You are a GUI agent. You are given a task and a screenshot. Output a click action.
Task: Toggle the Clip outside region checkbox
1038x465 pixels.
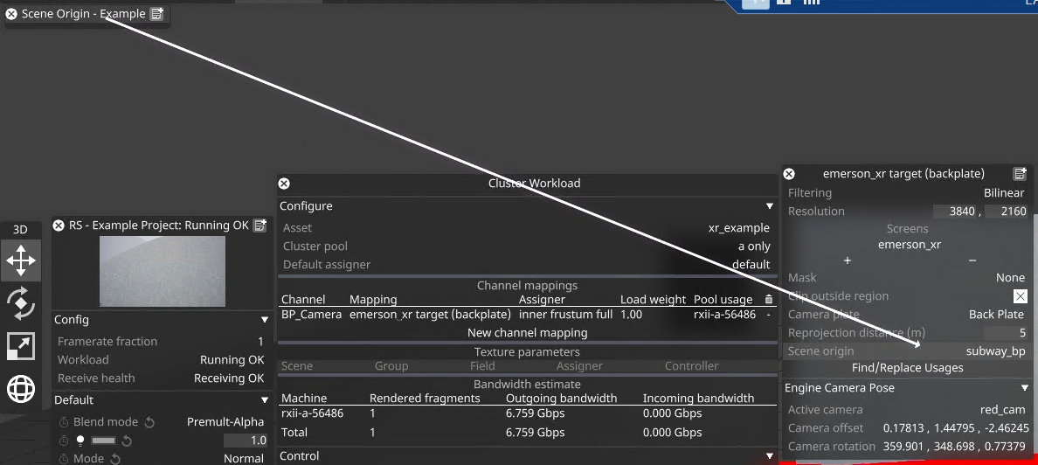tap(1020, 296)
